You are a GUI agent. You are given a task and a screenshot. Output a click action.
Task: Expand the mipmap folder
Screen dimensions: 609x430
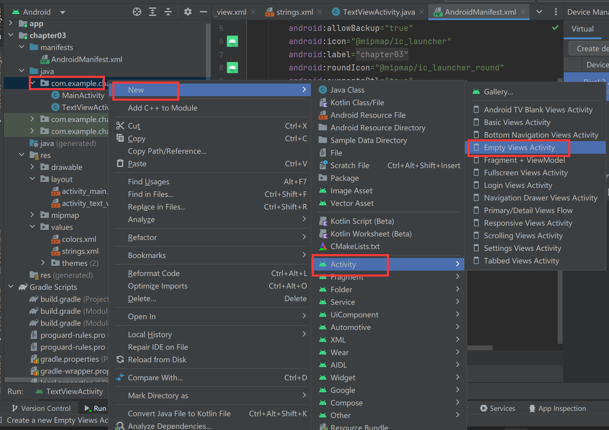tap(32, 215)
